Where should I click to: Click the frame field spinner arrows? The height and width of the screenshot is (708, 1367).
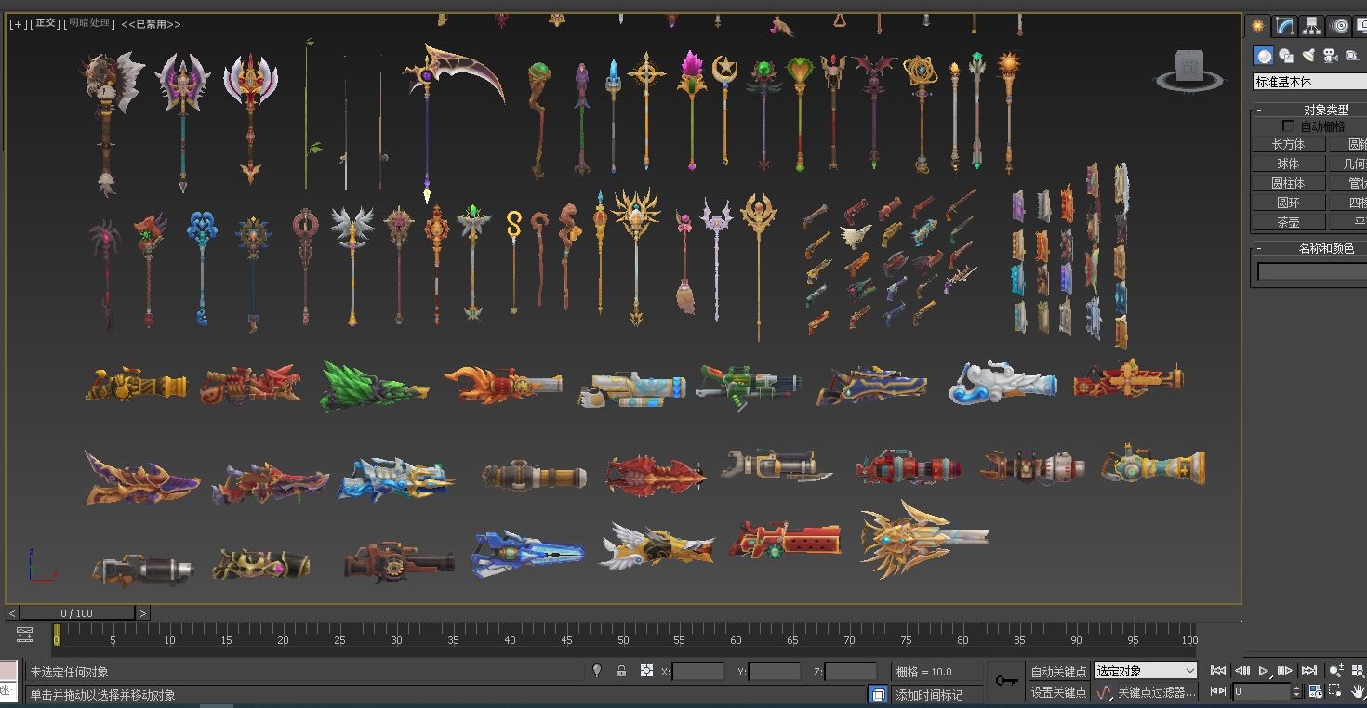tap(1297, 691)
